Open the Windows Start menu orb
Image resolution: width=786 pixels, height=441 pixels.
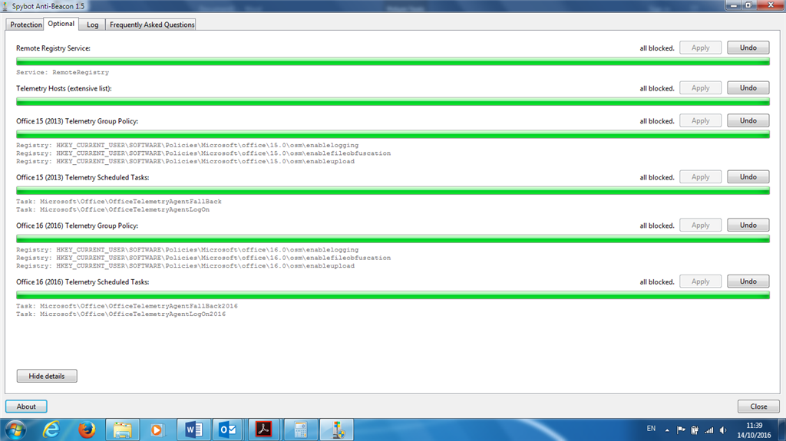tap(15, 430)
